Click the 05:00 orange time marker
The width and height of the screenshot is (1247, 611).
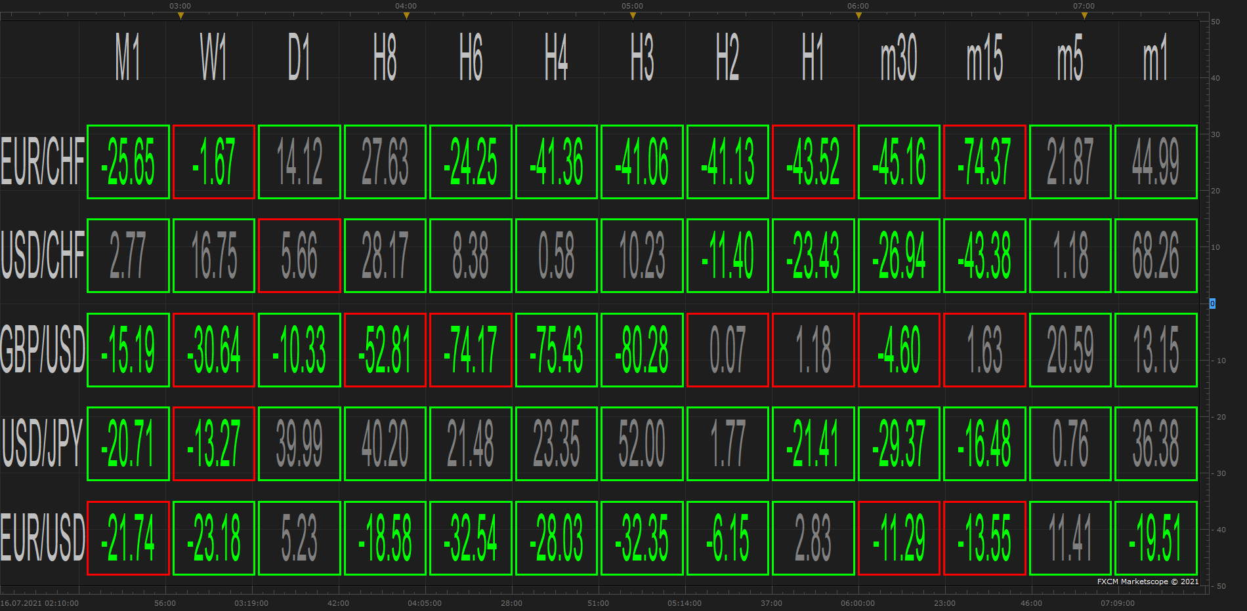[632, 16]
